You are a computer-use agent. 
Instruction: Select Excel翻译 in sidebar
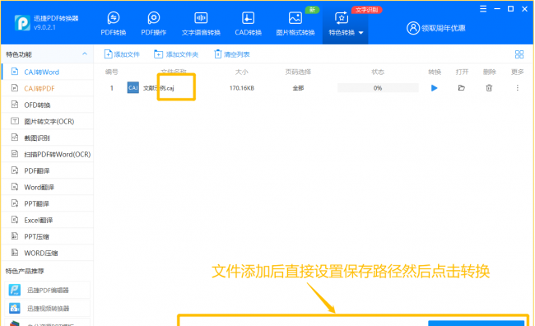pos(48,220)
